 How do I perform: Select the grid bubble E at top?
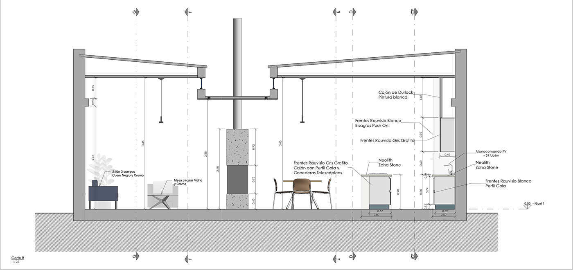(x=338, y=12)
